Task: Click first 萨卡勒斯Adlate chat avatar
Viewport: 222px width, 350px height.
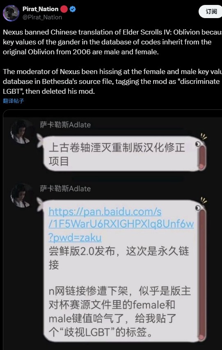Action: coord(21,132)
